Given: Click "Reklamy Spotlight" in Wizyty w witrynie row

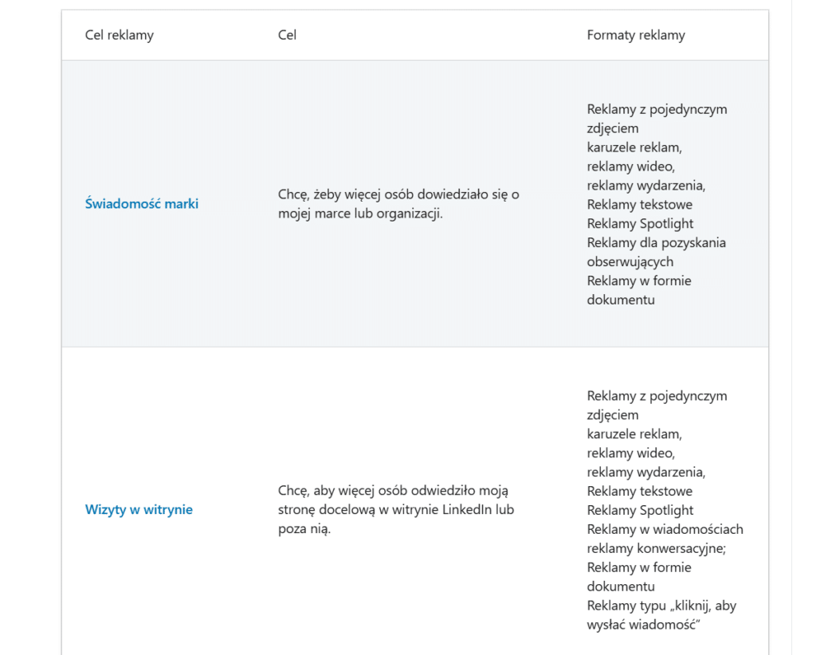Looking at the screenshot, I should click(640, 510).
